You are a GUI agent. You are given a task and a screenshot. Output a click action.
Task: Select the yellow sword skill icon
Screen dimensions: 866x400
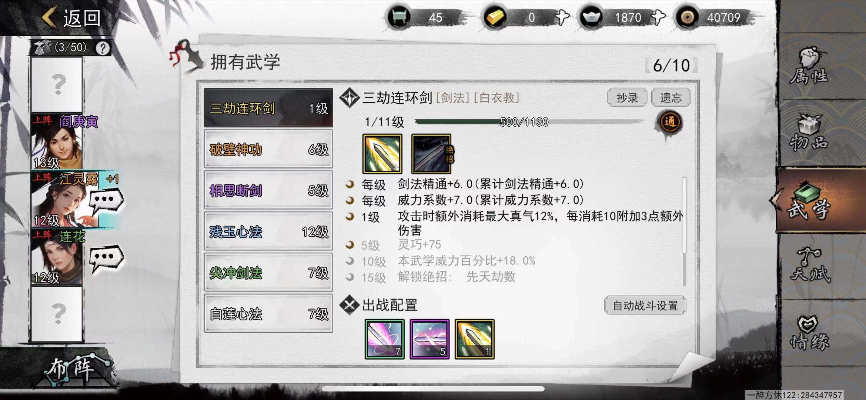click(382, 154)
